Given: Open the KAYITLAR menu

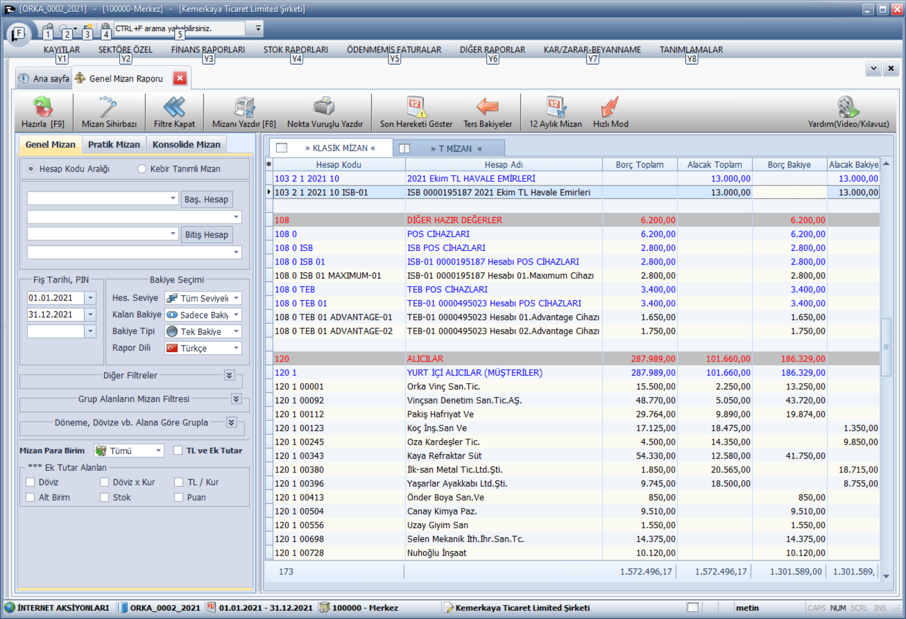Looking at the screenshot, I should [61, 50].
